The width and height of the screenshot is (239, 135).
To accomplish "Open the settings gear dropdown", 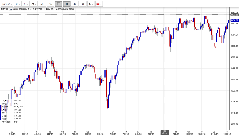I will [x=91, y=4].
